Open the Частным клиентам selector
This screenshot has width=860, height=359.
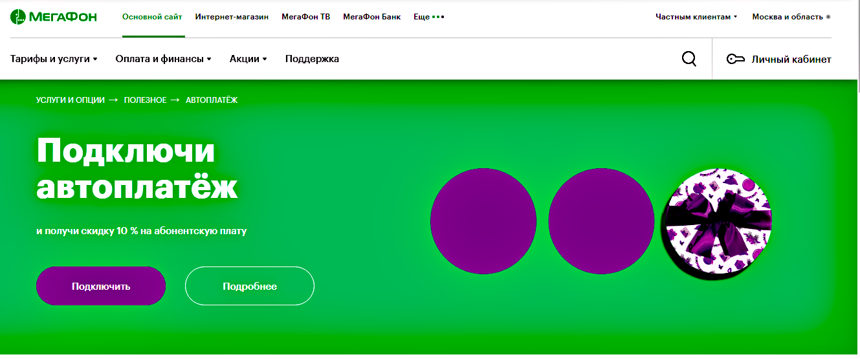pyautogui.click(x=696, y=17)
